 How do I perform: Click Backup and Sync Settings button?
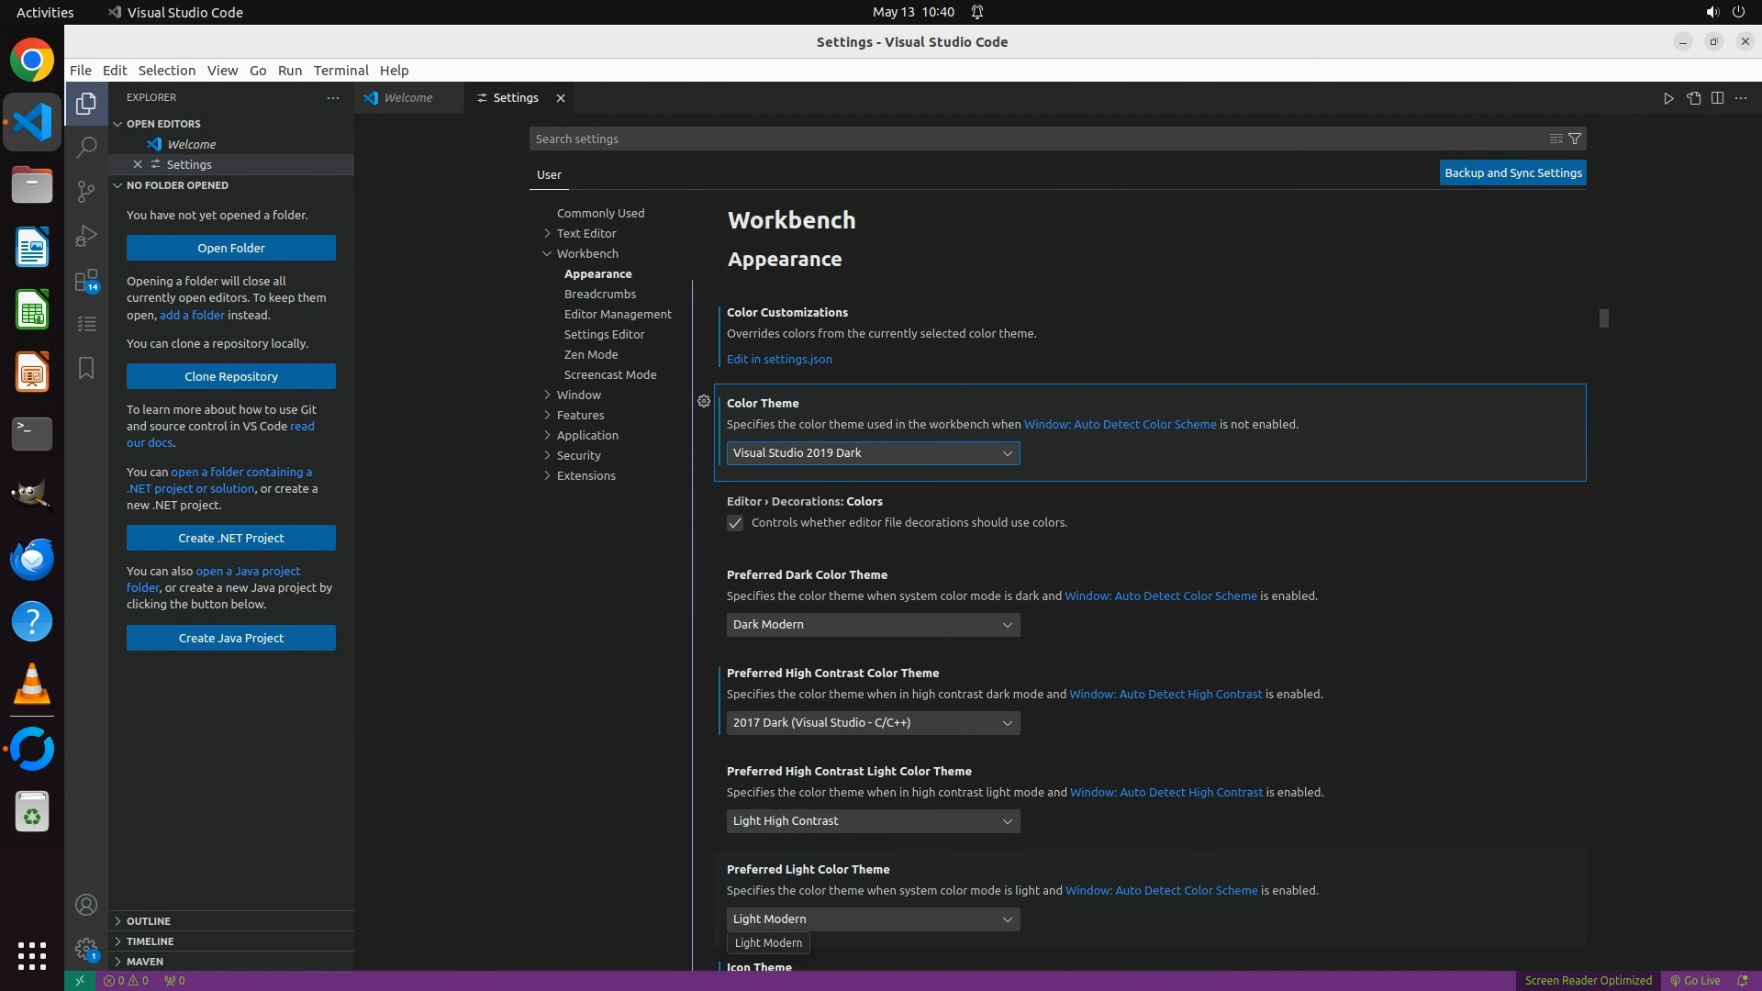pos(1512,173)
